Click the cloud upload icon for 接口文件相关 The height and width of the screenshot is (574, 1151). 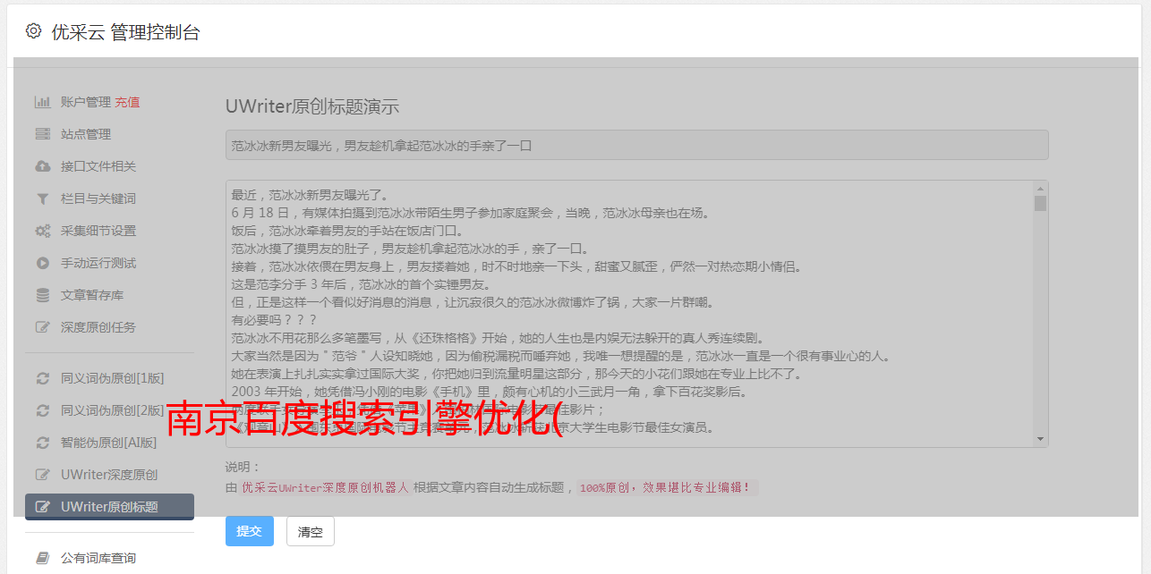click(42, 166)
